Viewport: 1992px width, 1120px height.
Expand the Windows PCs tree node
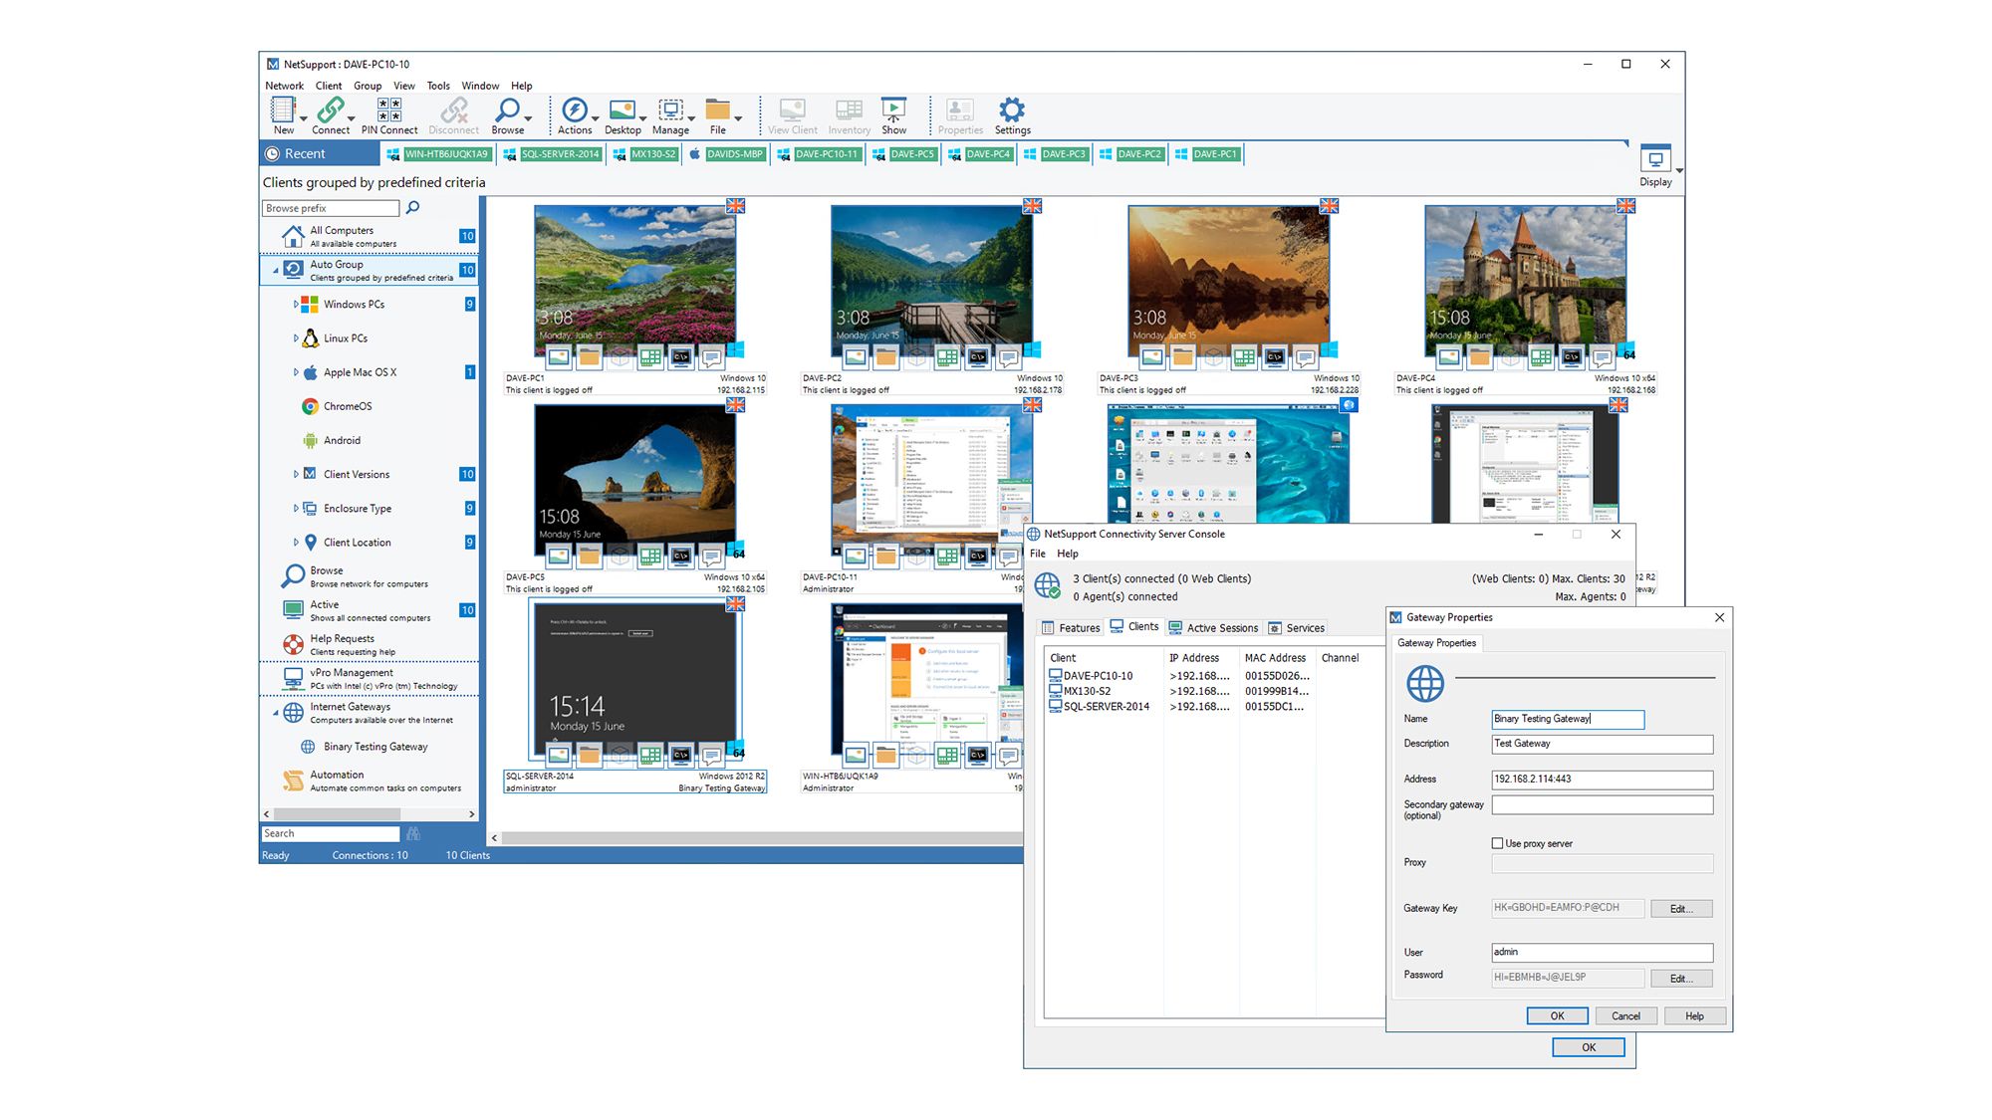296,304
